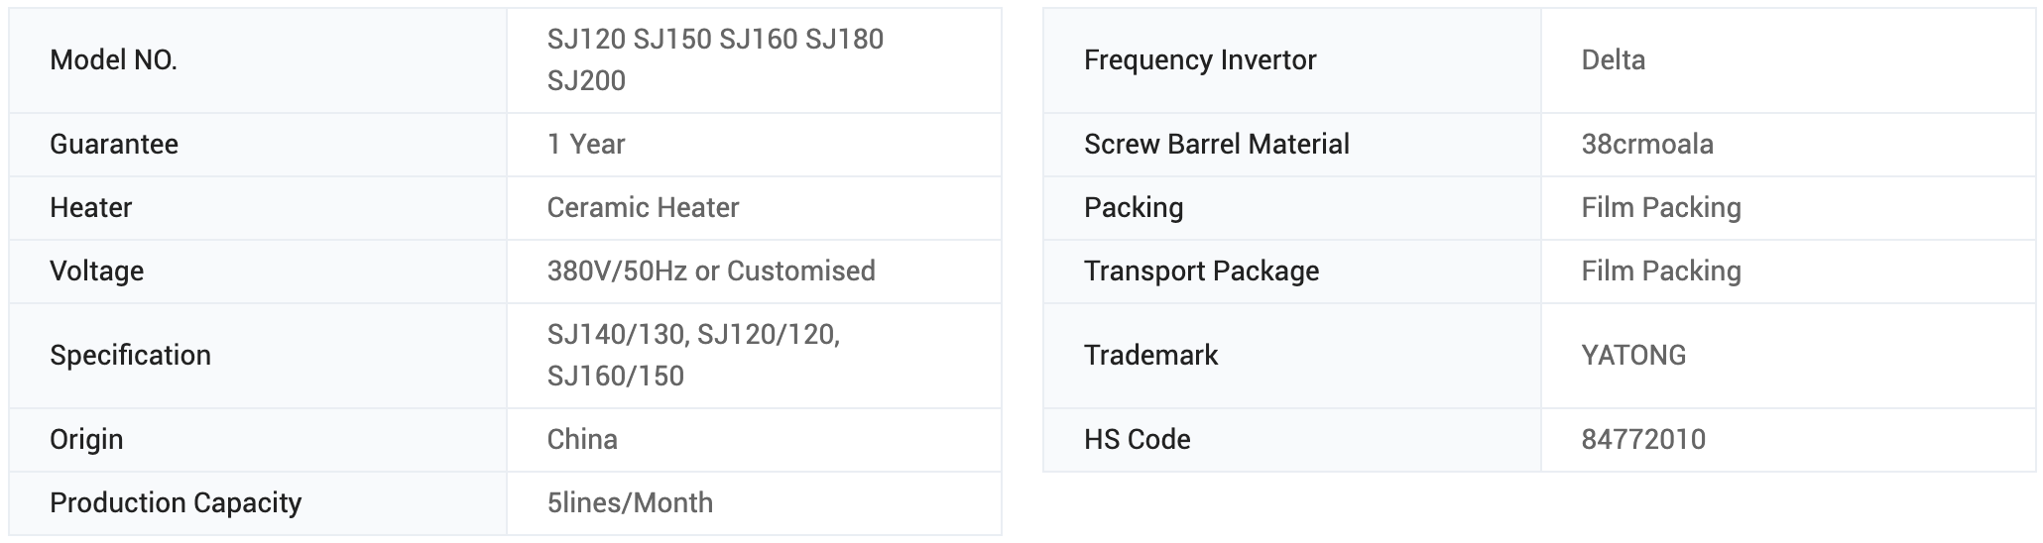Select the 84772010 HS code value
Image resolution: width=2043 pixels, height=543 pixels.
[x=1643, y=440]
